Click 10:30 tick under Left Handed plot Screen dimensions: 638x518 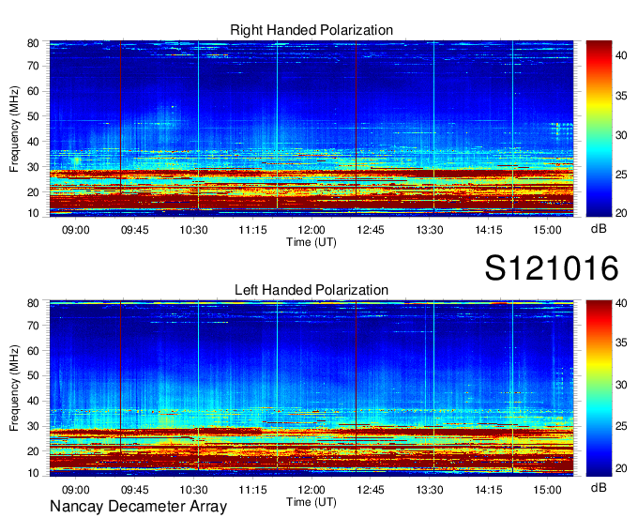pyautogui.click(x=193, y=490)
